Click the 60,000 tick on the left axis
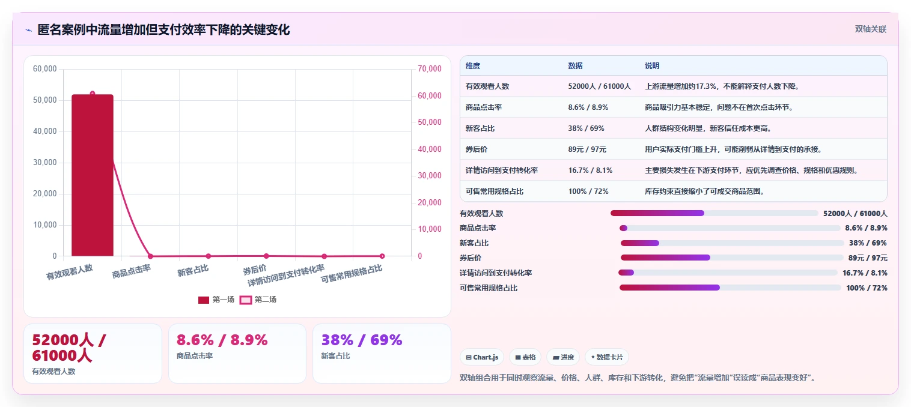Screen dimensions: 911x407 tap(45, 69)
